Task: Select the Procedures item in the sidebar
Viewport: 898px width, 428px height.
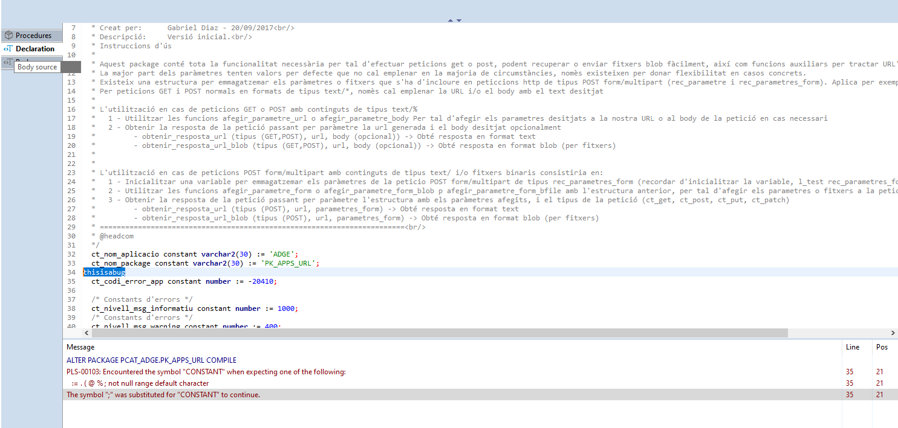Action: (33, 35)
